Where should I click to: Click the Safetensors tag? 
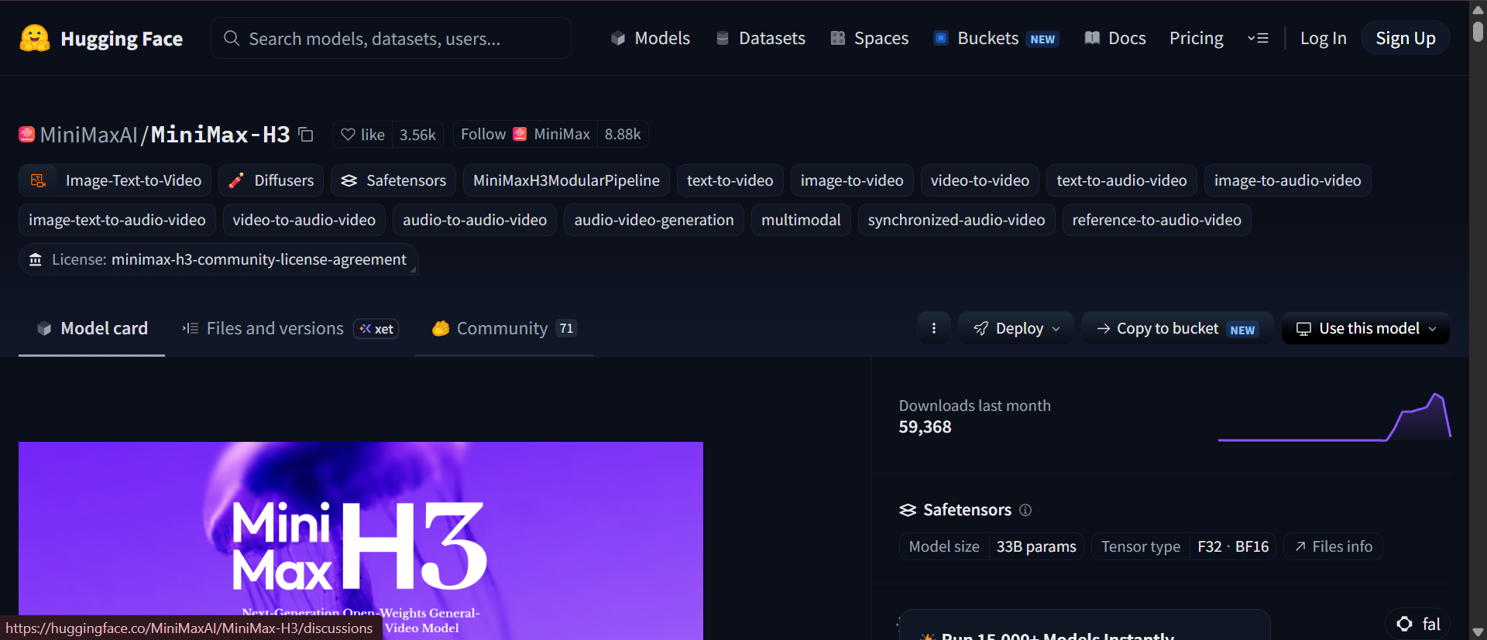(x=393, y=180)
